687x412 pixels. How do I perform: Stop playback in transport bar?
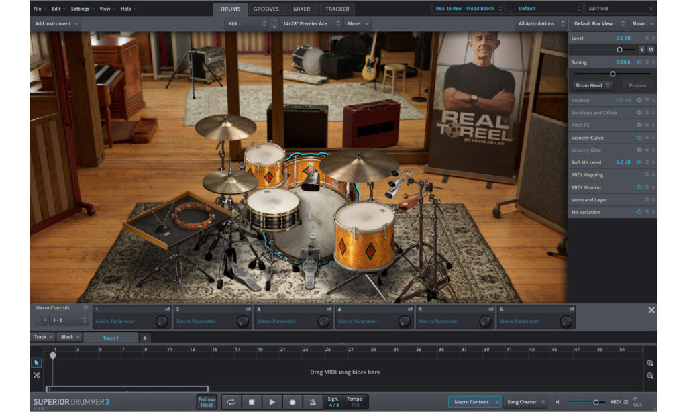(252, 401)
